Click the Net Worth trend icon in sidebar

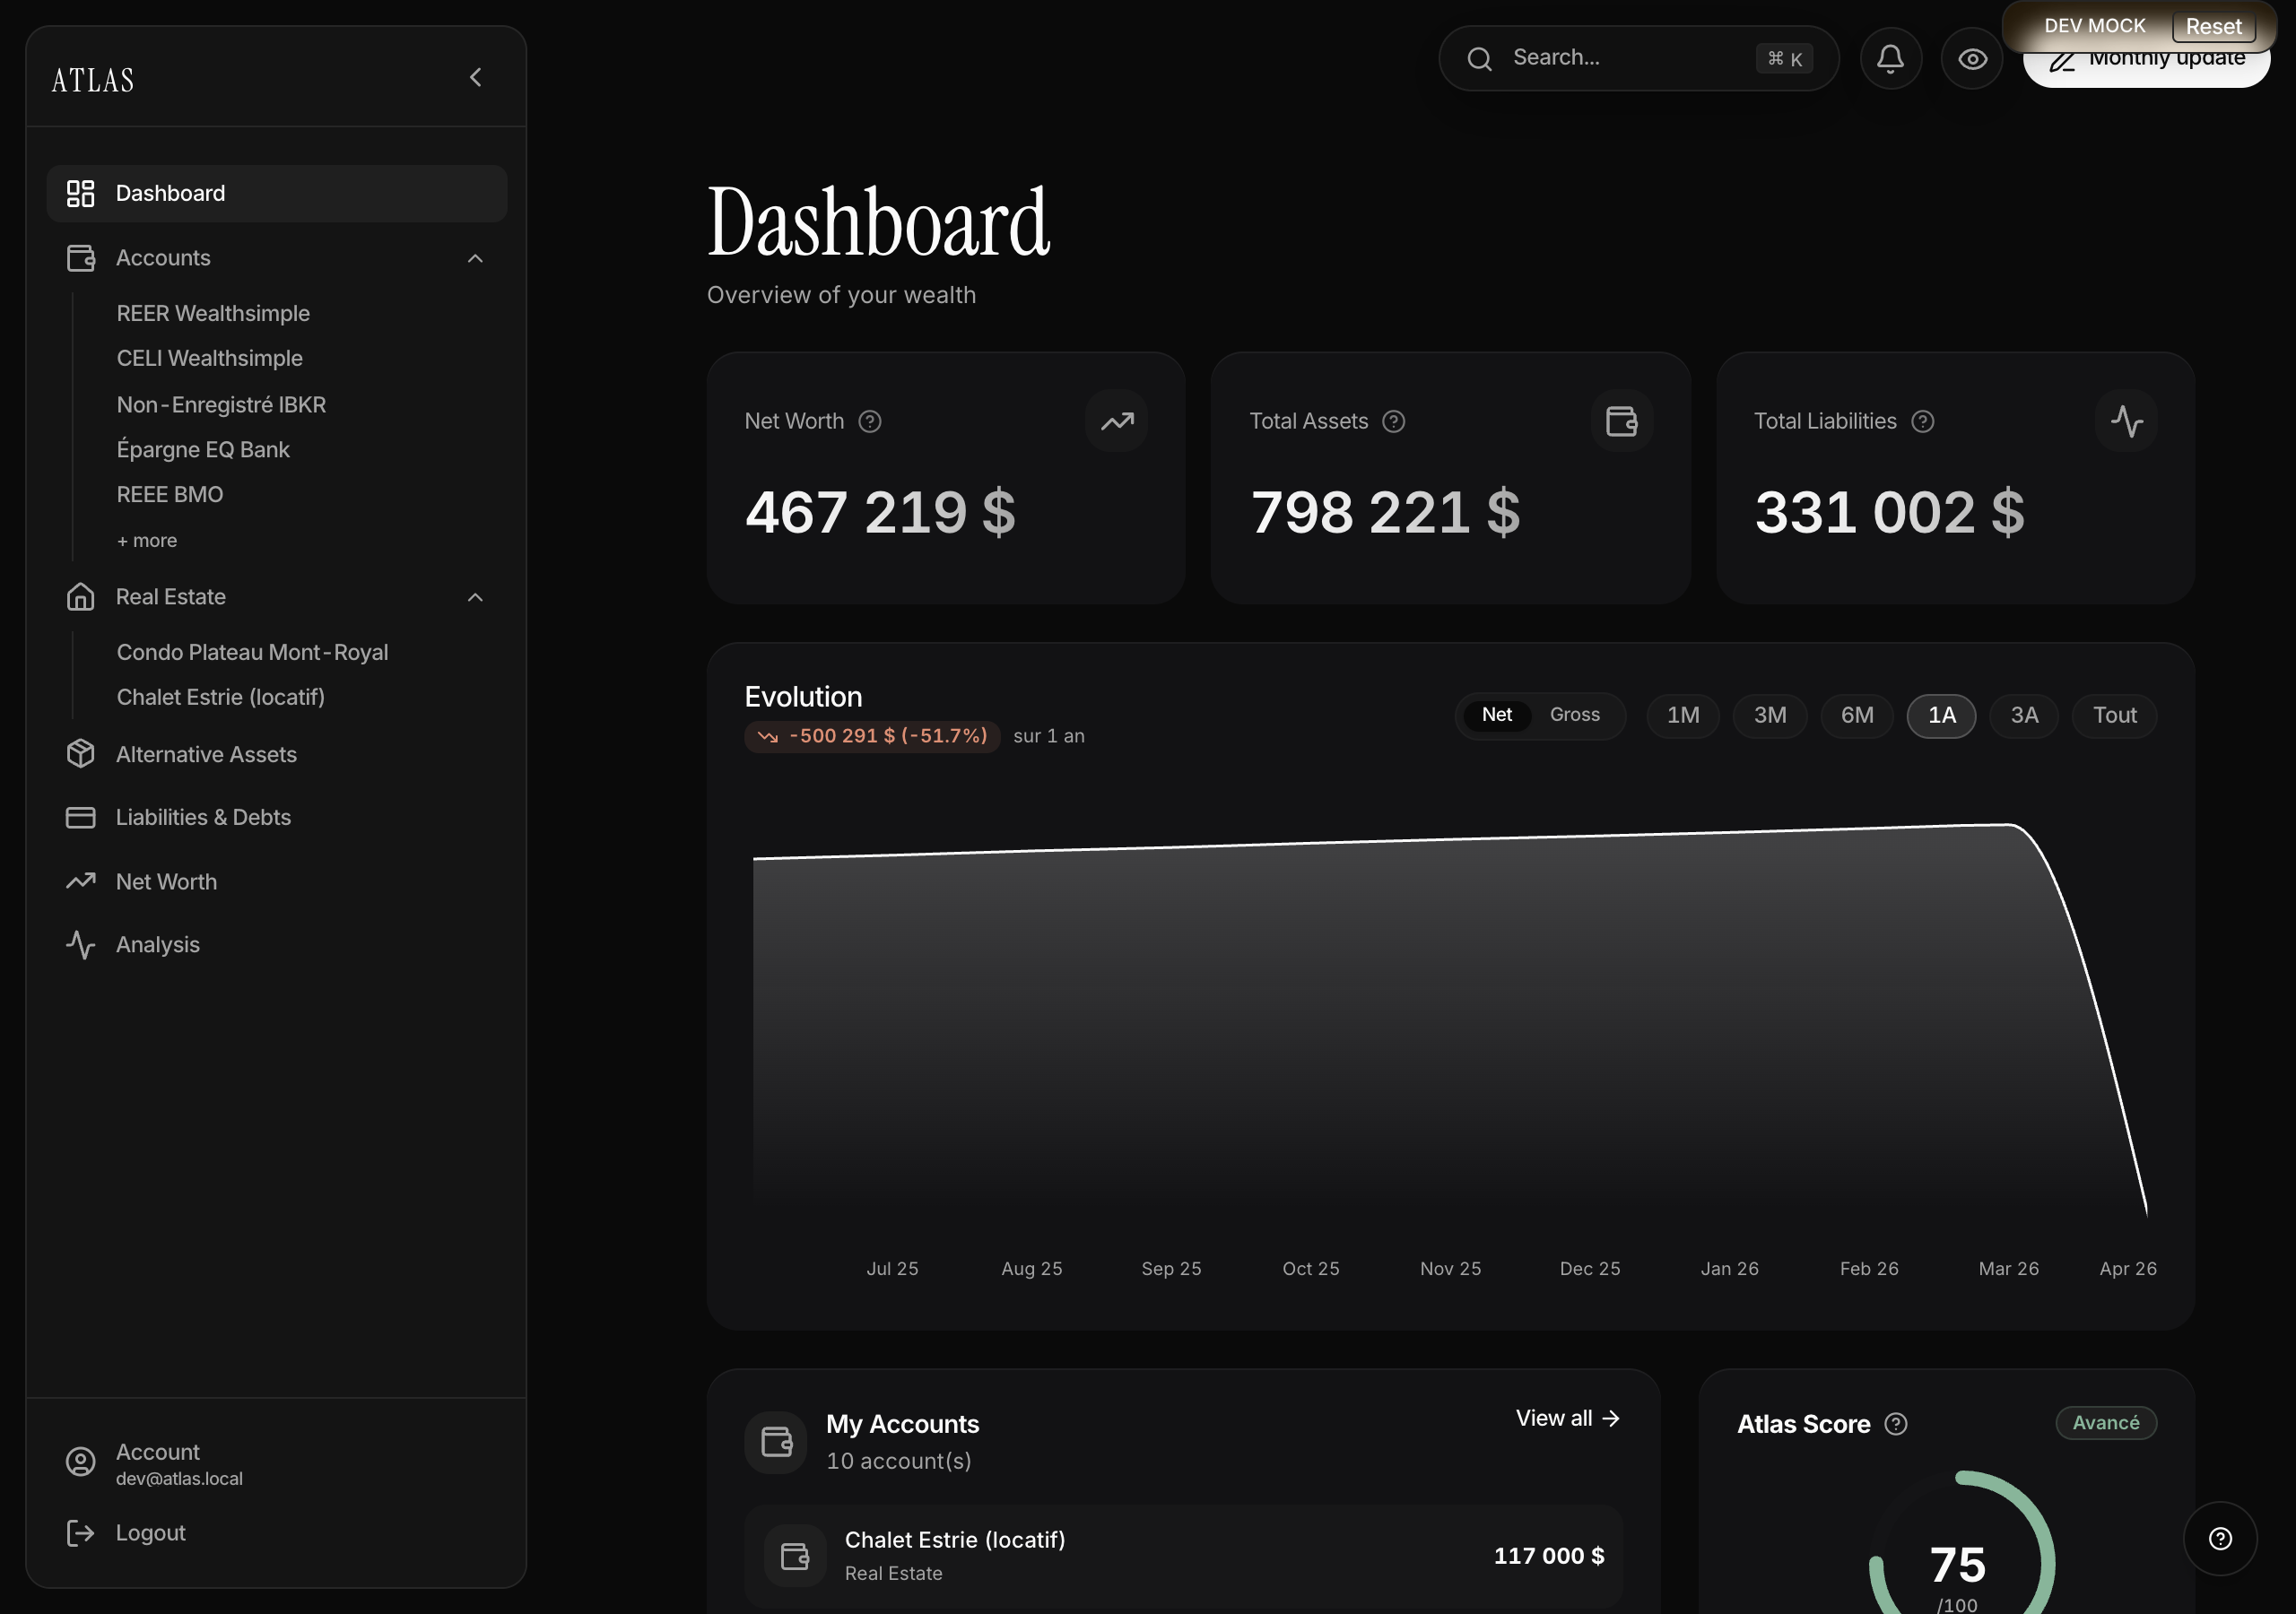click(80, 881)
